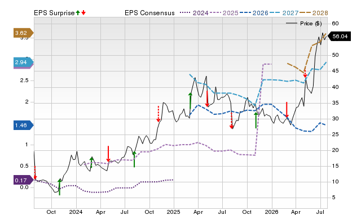Click the 2.5 label on the EPS axis

[x=24, y=80]
